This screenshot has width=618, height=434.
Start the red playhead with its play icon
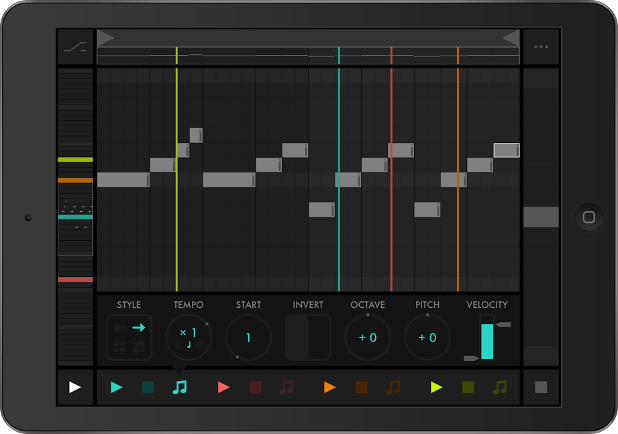tap(223, 387)
